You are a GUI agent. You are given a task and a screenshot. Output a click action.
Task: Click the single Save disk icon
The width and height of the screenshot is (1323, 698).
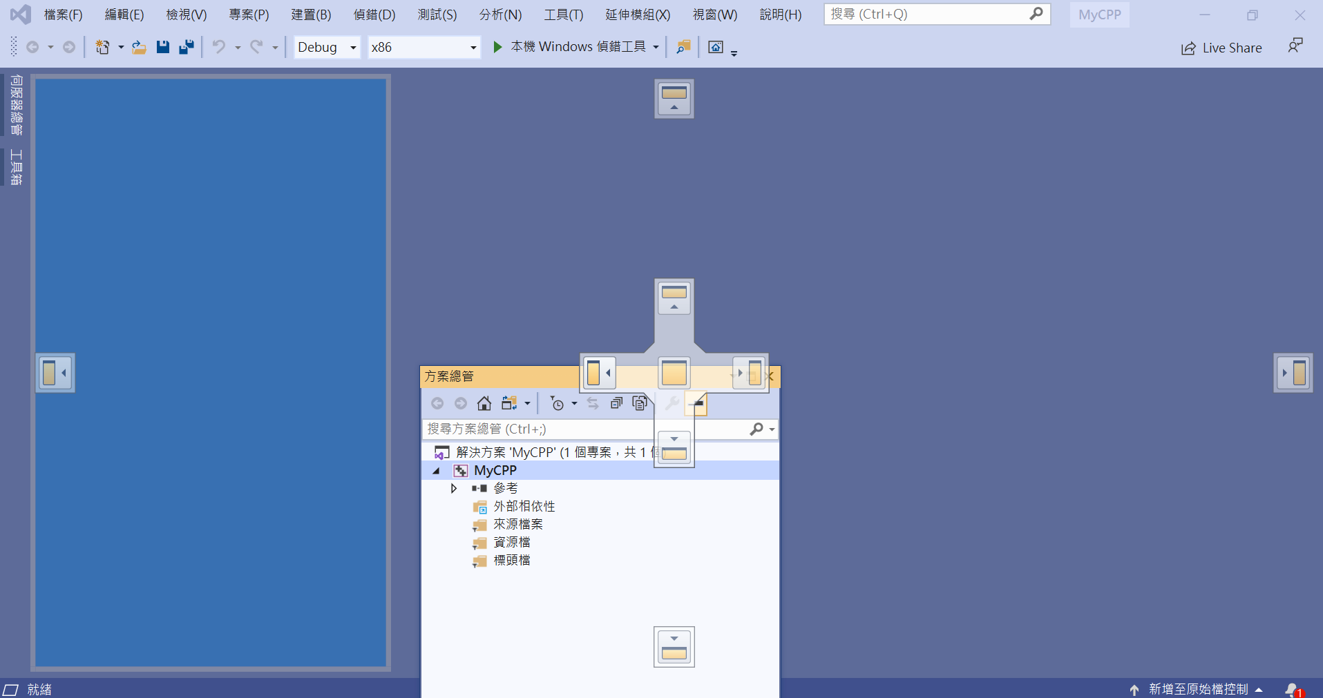pos(163,47)
